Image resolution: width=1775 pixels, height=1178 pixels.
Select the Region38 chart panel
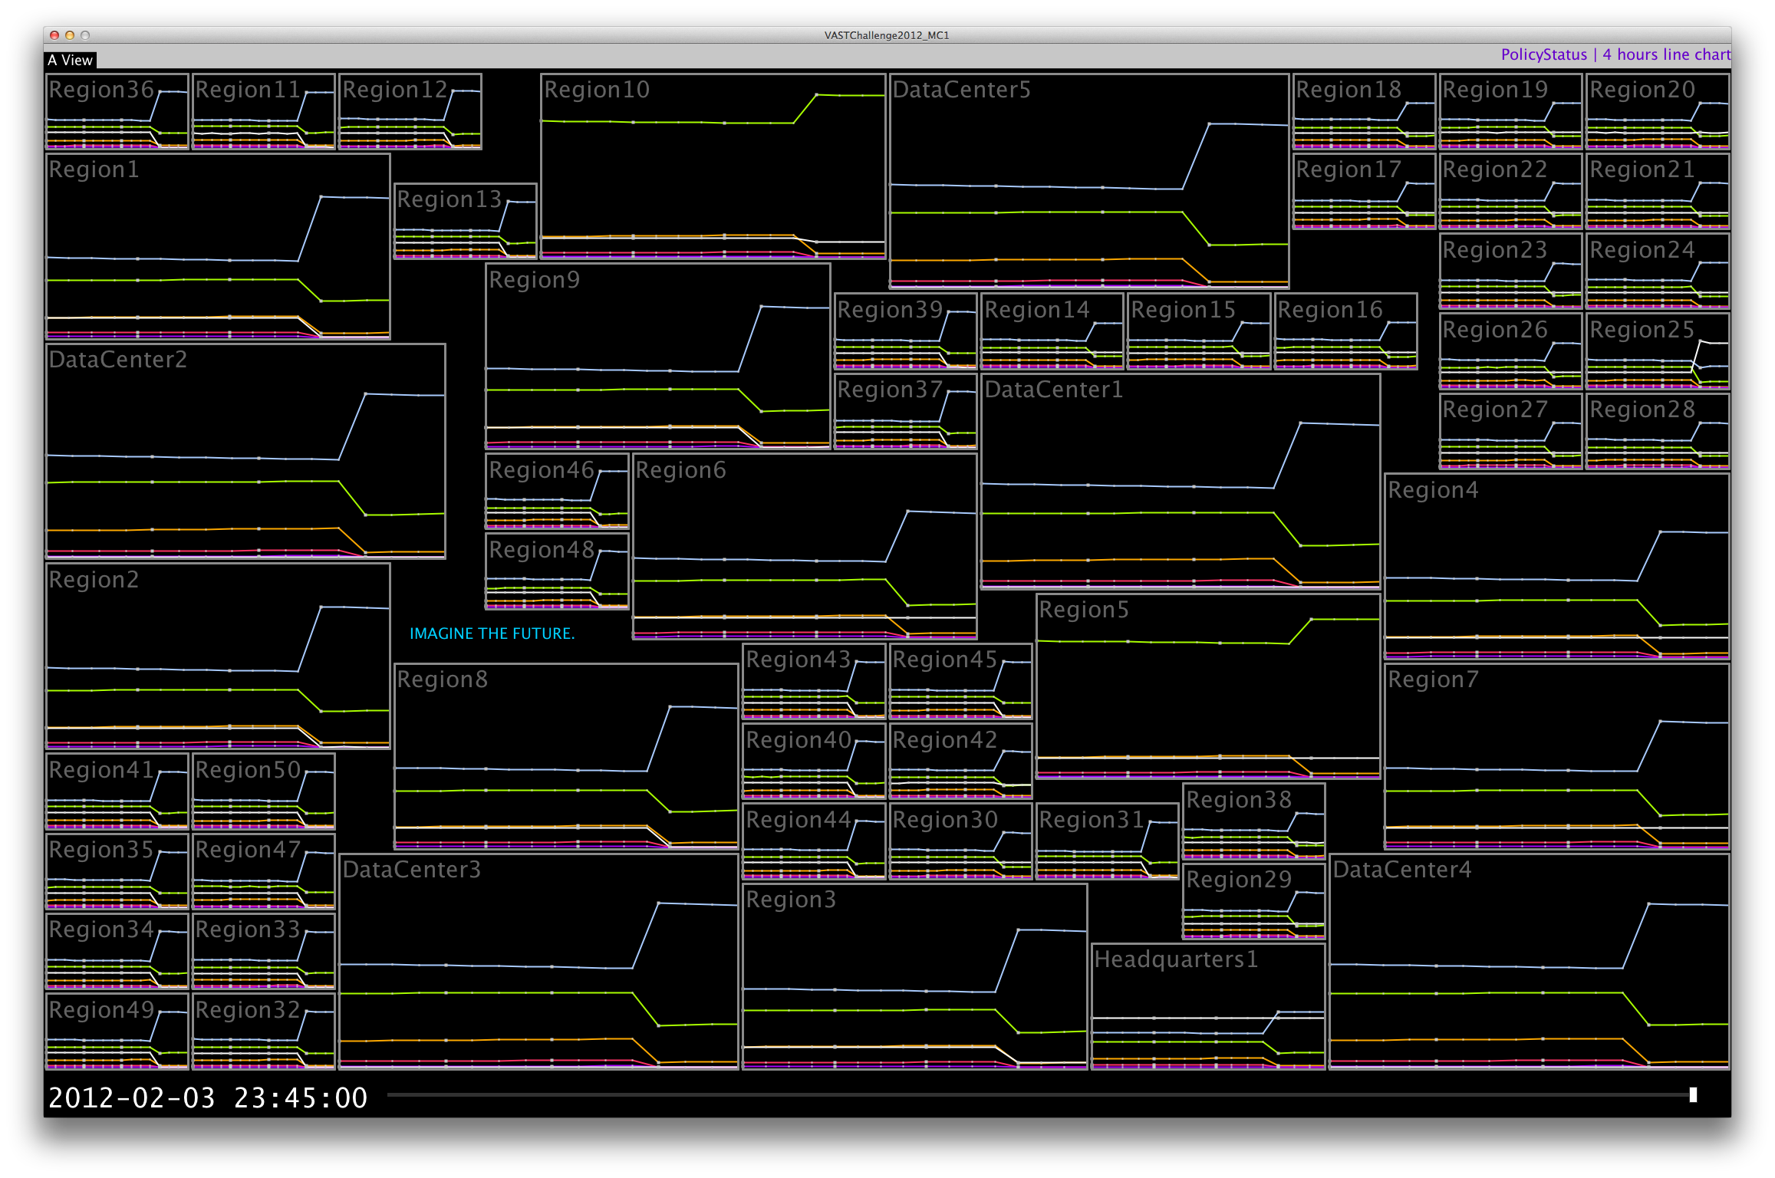(1254, 822)
